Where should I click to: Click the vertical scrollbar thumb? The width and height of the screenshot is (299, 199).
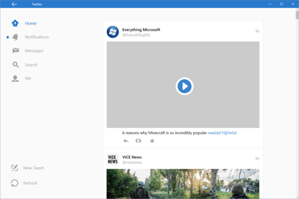click(297, 15)
